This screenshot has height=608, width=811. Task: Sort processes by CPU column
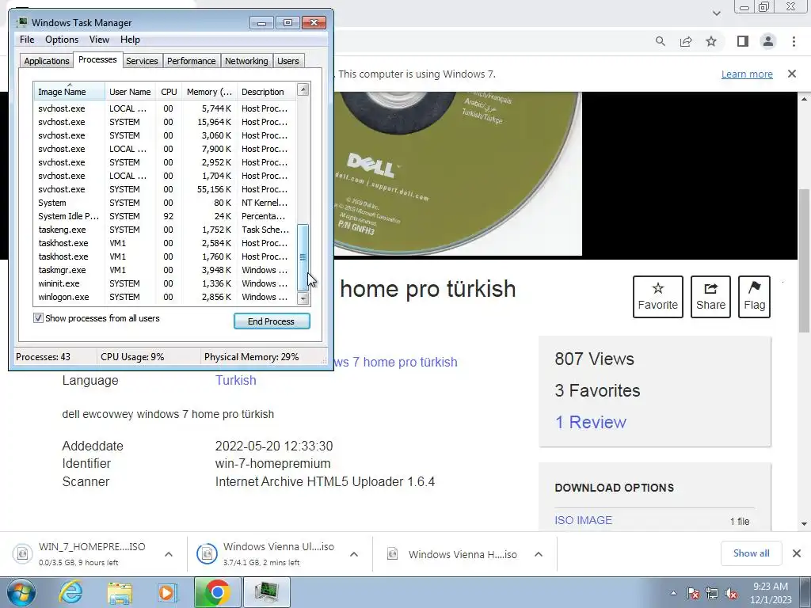click(169, 92)
